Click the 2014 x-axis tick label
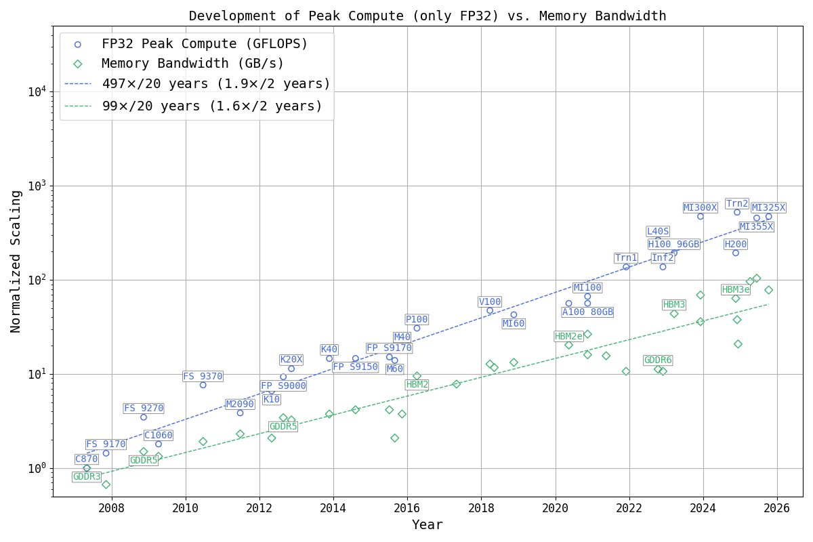Image resolution: width=813 pixels, height=542 pixels. click(x=333, y=507)
